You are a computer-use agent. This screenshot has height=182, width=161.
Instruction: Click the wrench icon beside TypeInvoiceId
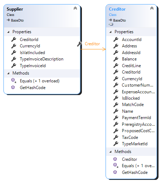14,66
